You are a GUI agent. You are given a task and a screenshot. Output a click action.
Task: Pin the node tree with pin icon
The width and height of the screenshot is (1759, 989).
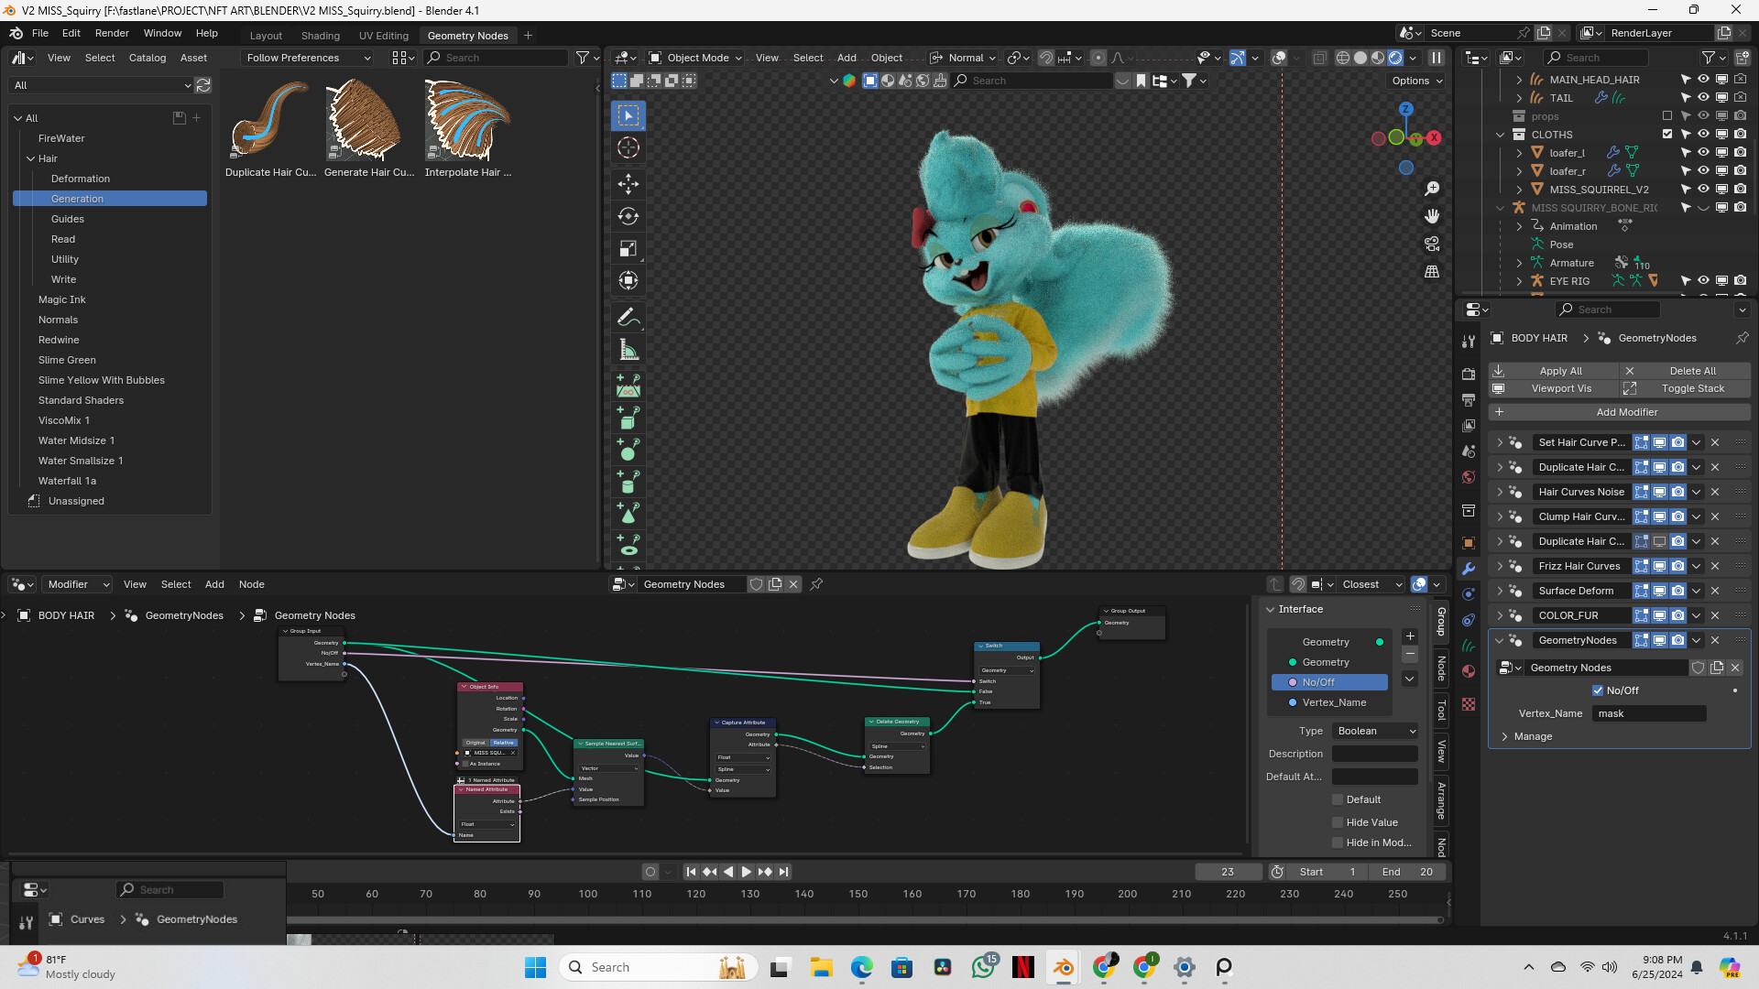click(x=816, y=584)
